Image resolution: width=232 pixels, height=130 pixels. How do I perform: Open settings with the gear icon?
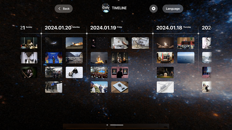click(153, 9)
